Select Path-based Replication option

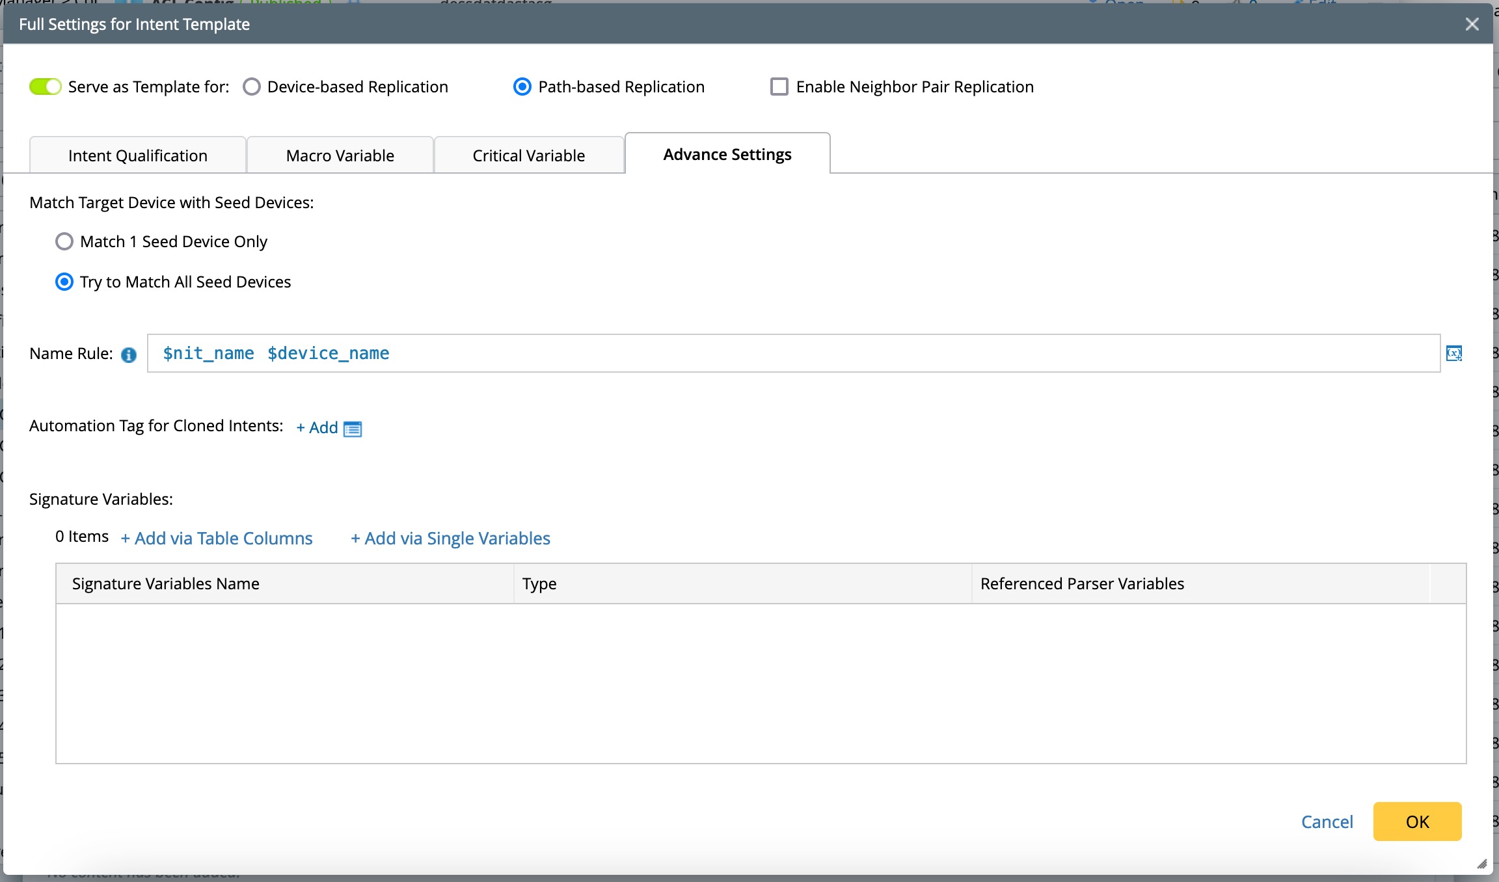click(522, 87)
